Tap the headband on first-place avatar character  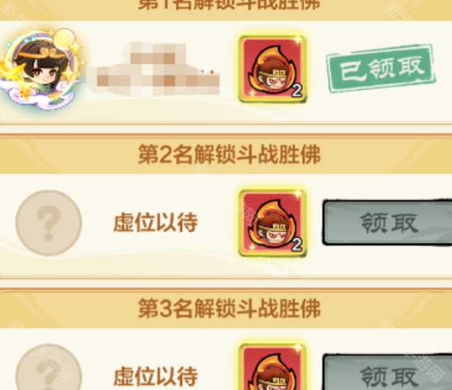tap(42, 54)
